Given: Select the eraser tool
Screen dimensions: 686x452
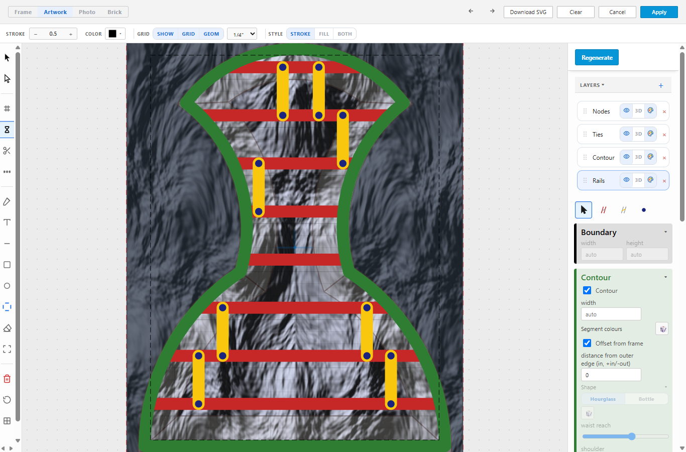Looking at the screenshot, I should pyautogui.click(x=7, y=328).
